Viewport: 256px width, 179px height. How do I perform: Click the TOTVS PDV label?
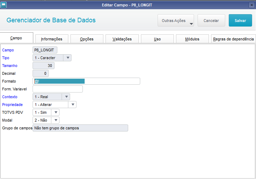point(13,112)
